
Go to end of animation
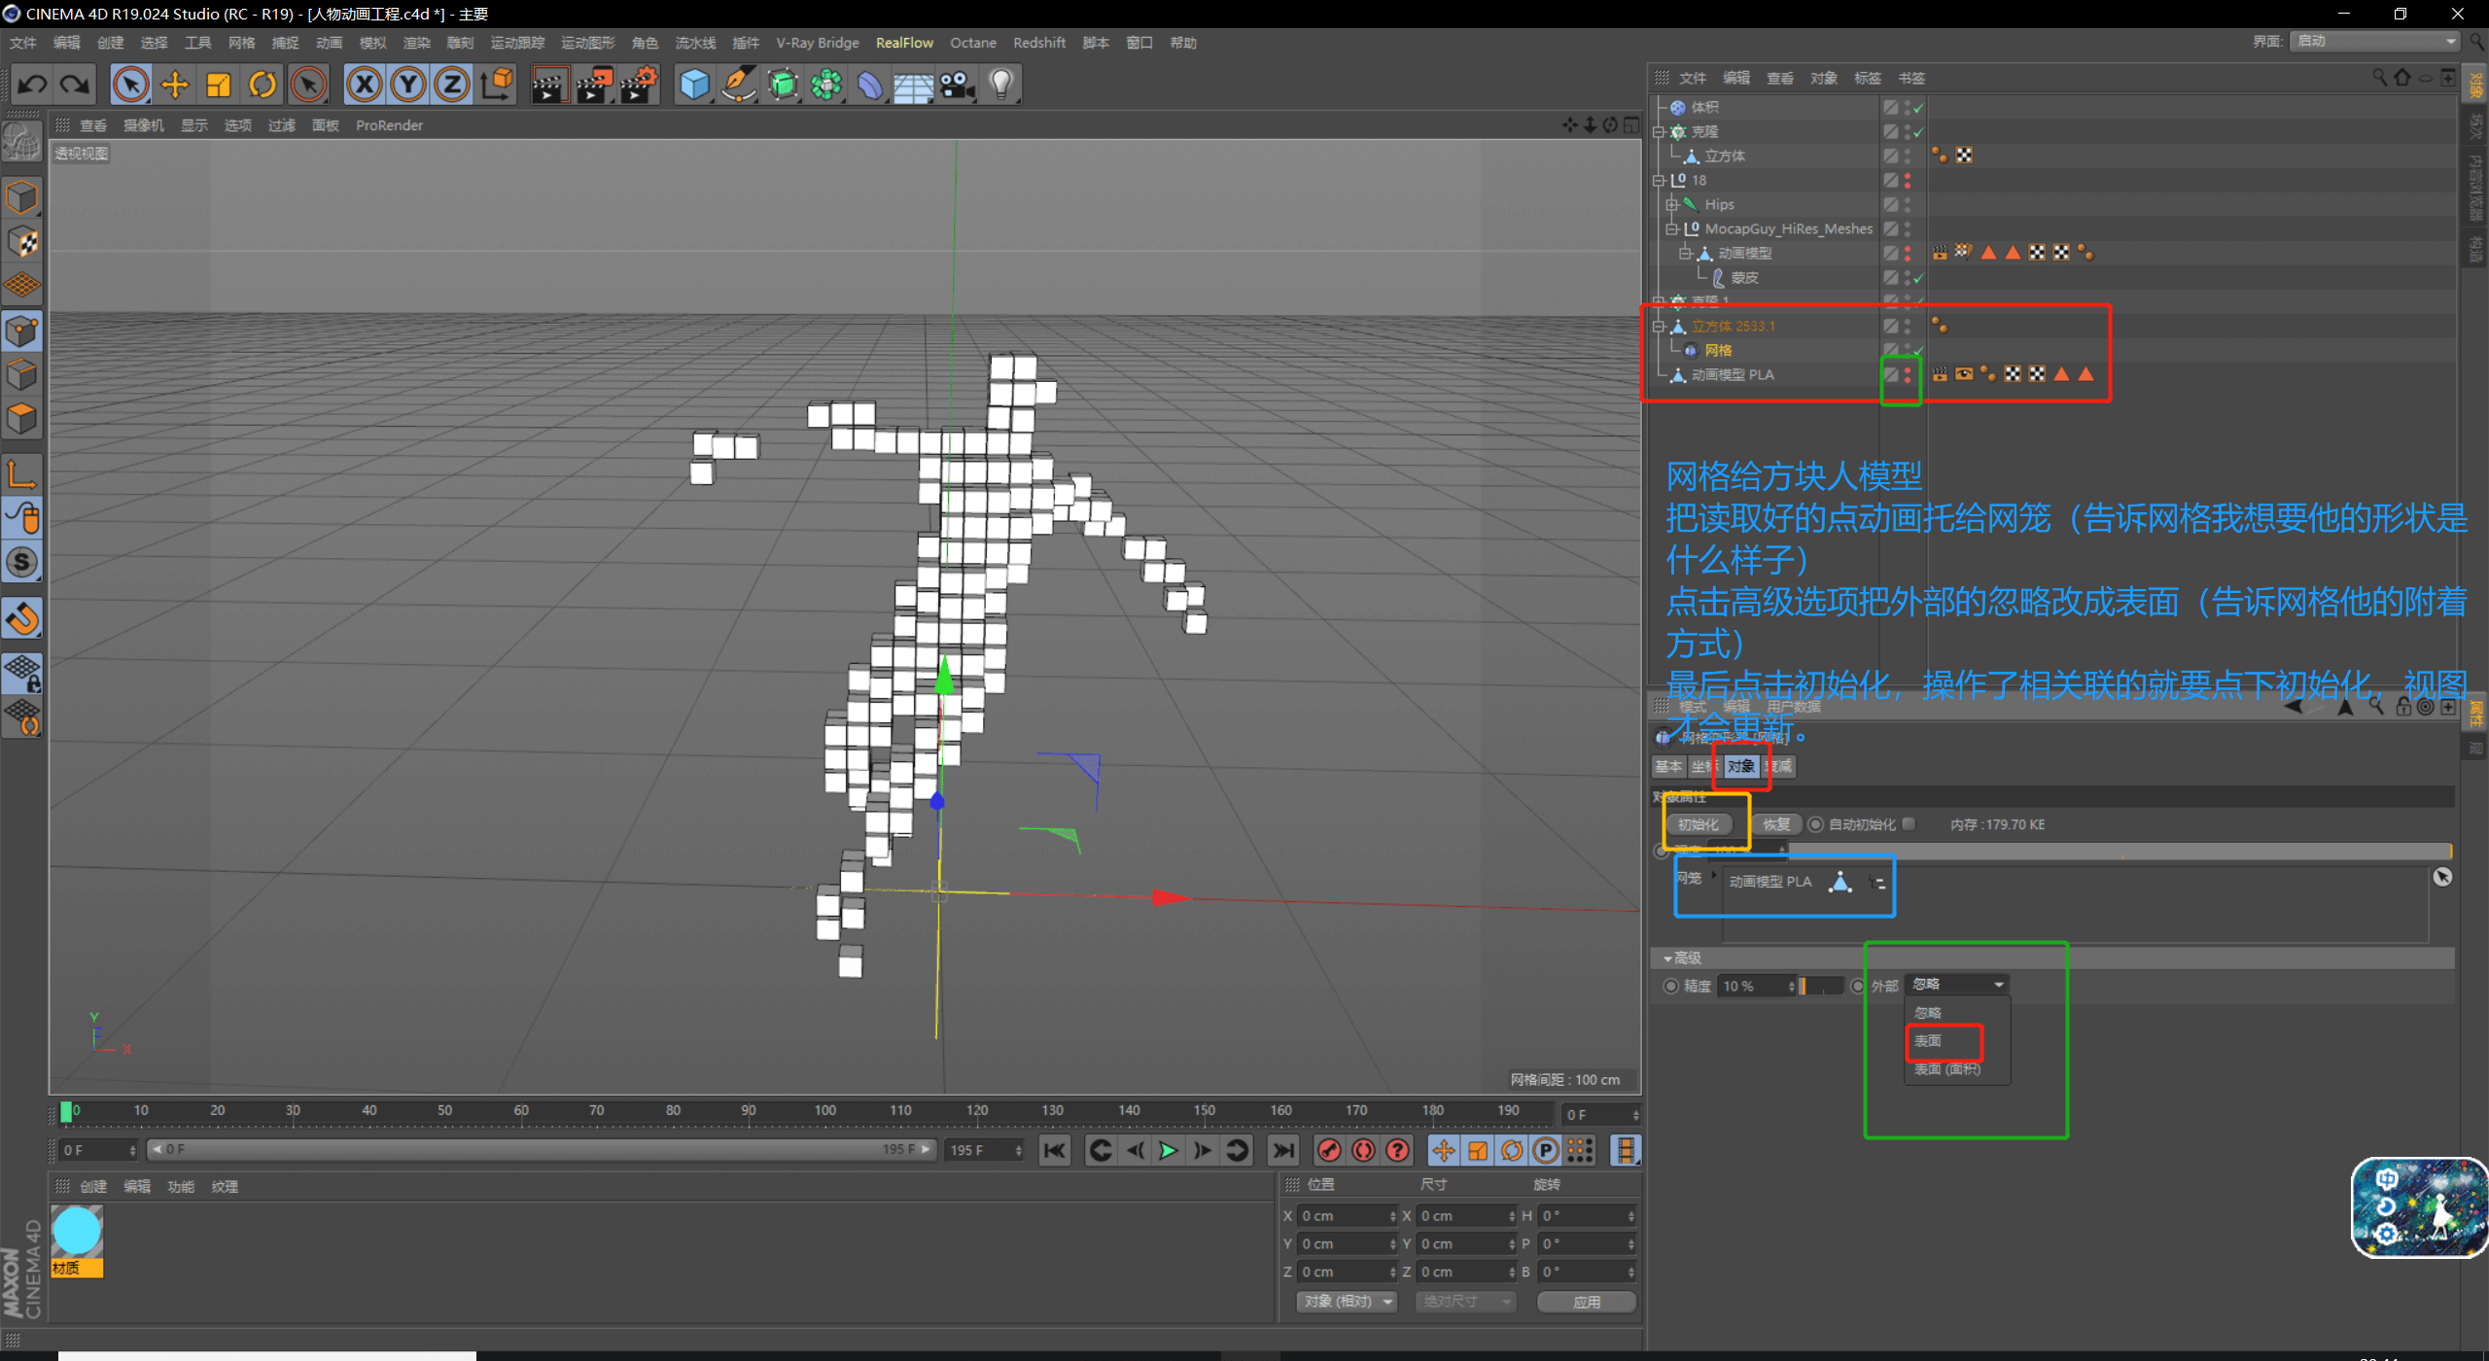click(x=1283, y=1151)
